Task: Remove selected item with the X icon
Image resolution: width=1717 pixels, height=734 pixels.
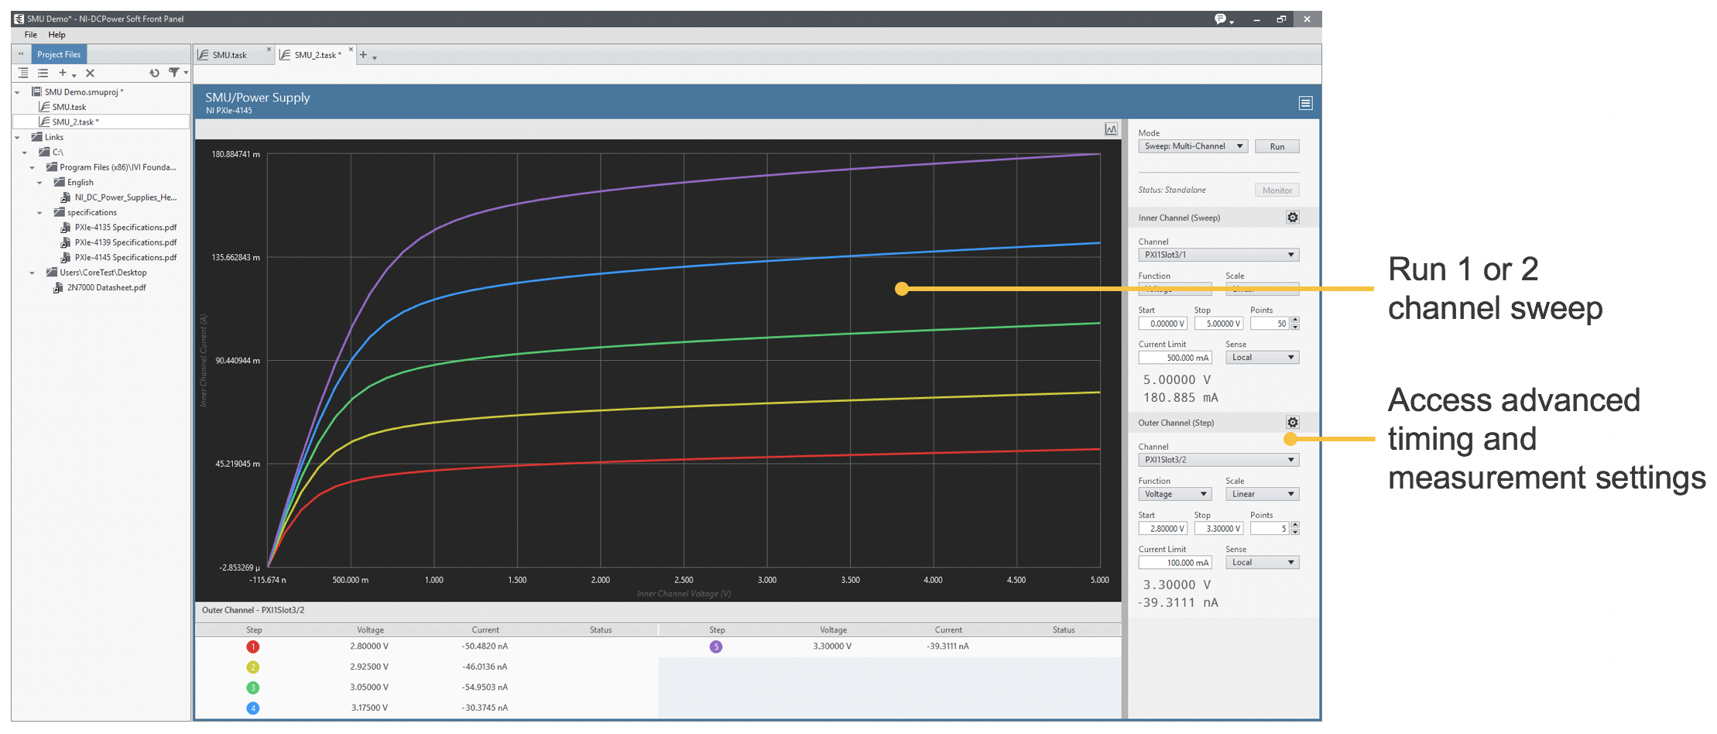Action: pyautogui.click(x=90, y=73)
